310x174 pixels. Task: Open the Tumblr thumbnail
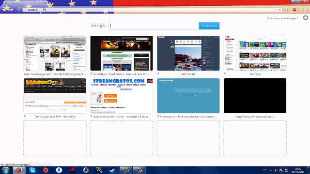click(x=188, y=53)
